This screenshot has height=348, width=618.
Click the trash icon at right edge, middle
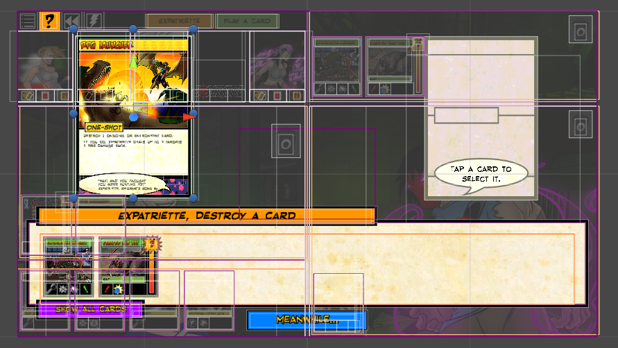pyautogui.click(x=581, y=124)
